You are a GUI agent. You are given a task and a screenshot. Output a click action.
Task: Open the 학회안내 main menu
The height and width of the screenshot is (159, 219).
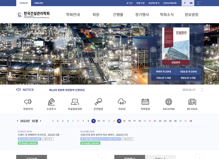point(73,15)
